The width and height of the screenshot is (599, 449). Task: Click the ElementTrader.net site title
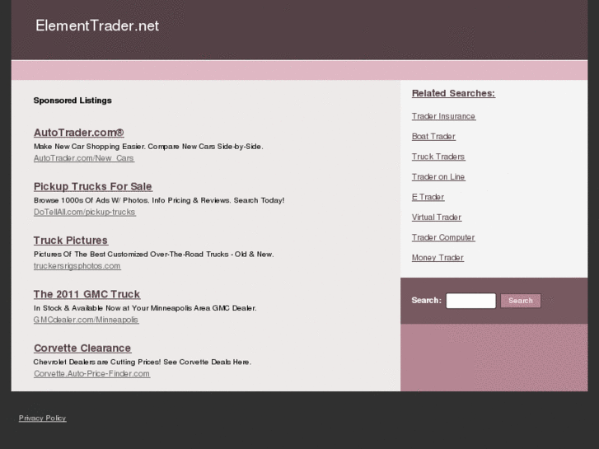pyautogui.click(x=97, y=26)
